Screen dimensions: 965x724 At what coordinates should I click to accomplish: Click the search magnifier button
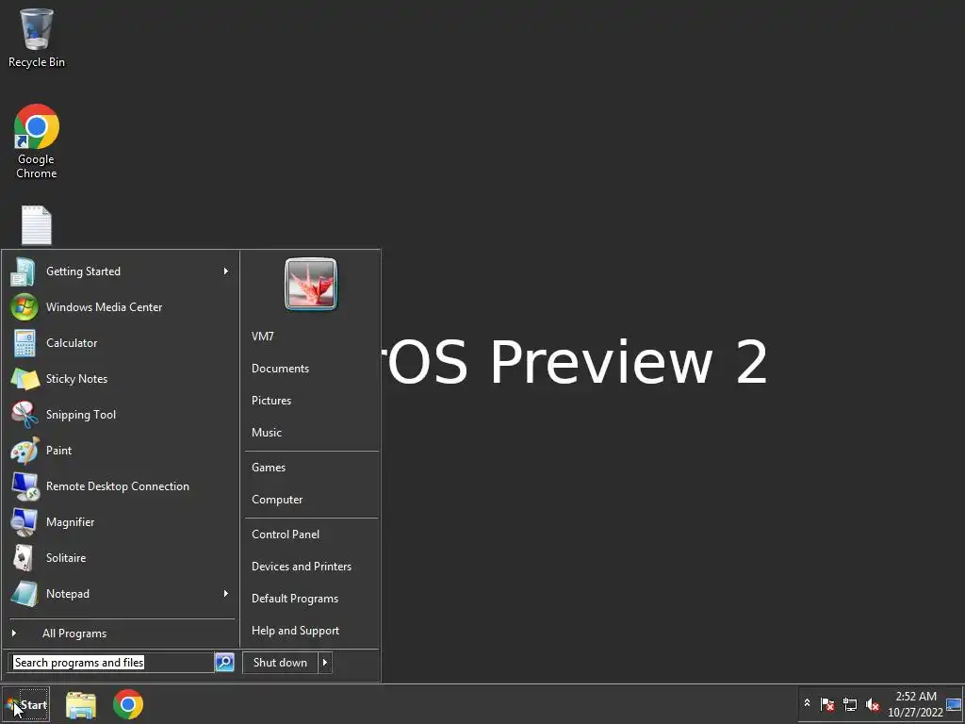tap(224, 663)
